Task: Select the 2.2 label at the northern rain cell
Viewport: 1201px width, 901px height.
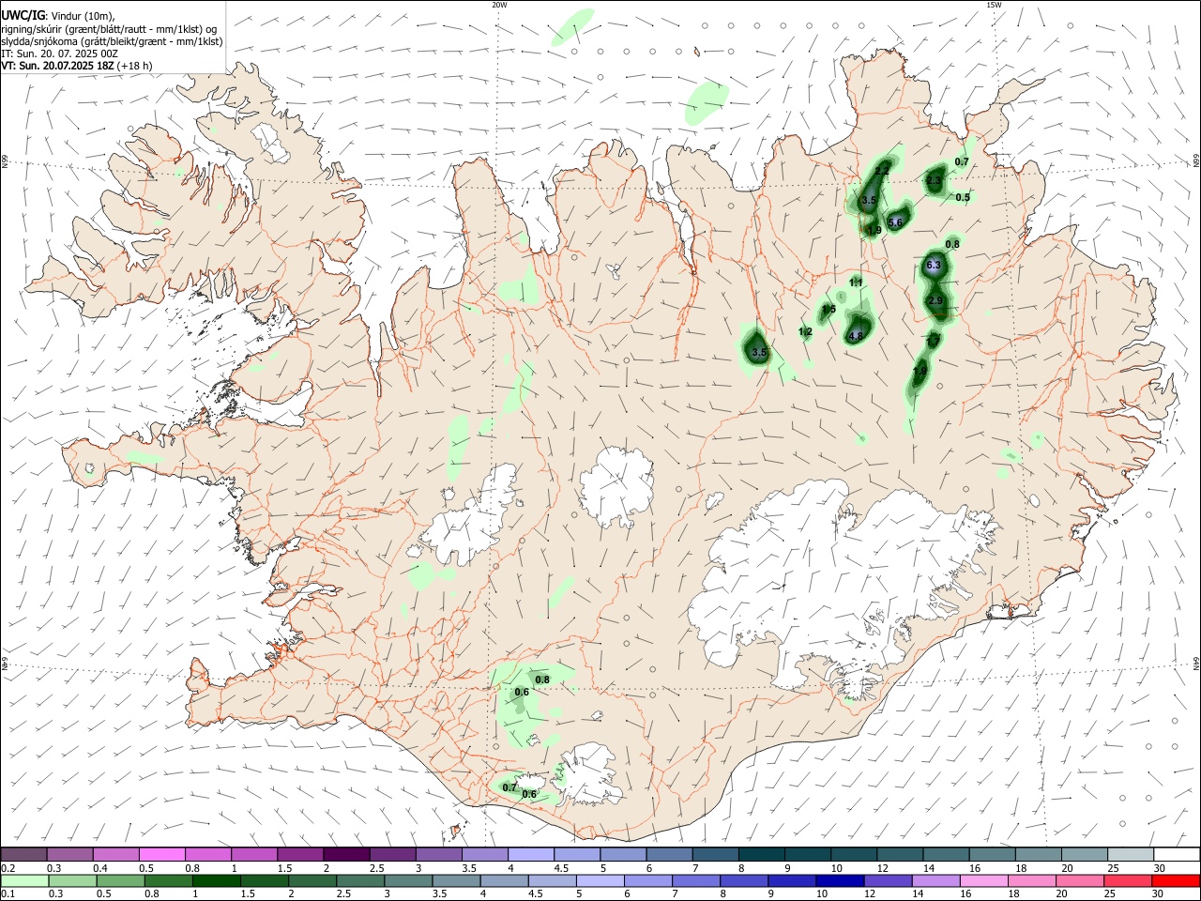Action: point(882,170)
